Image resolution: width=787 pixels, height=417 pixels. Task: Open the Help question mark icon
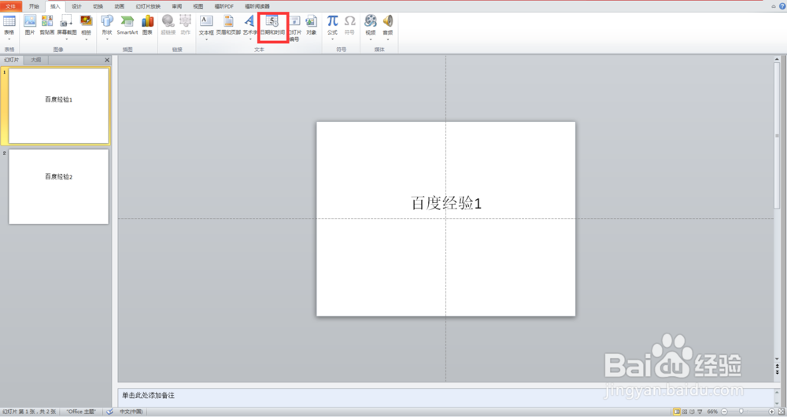(x=782, y=6)
